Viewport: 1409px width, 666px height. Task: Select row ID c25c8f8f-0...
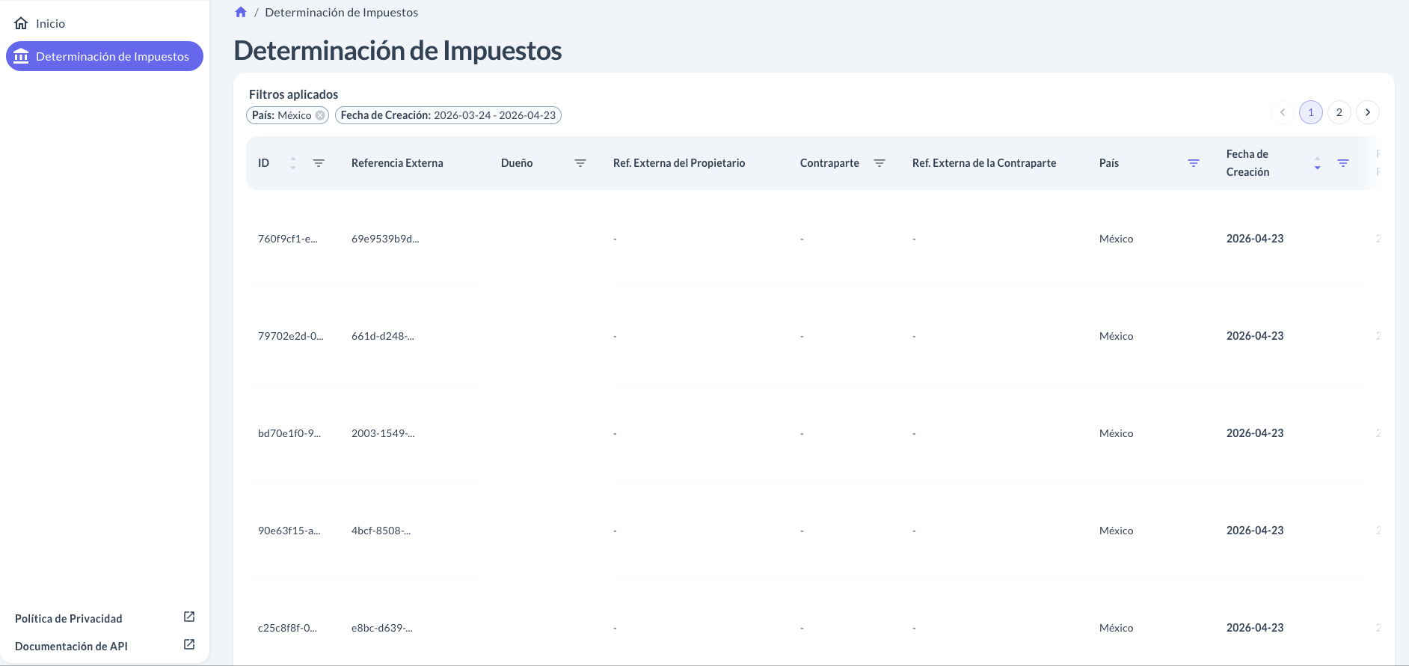(287, 628)
